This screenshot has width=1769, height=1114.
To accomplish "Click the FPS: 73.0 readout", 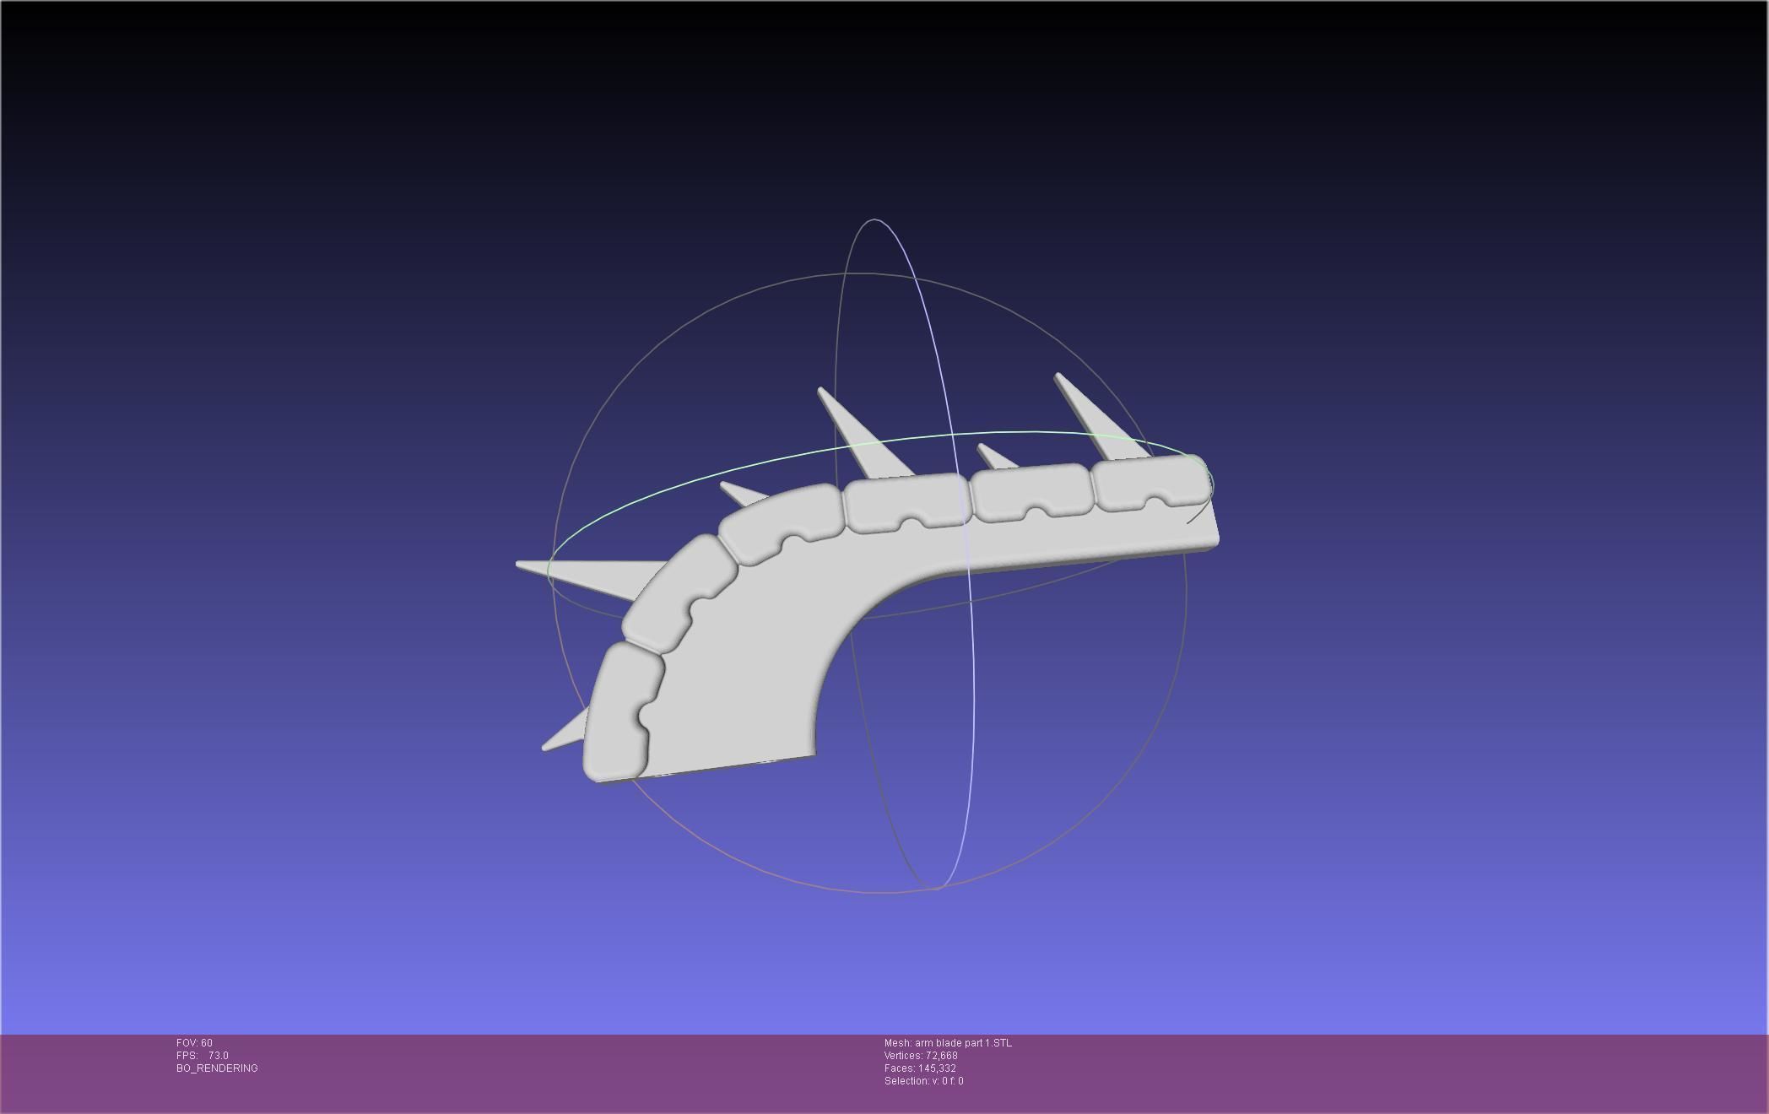I will pos(203,1056).
